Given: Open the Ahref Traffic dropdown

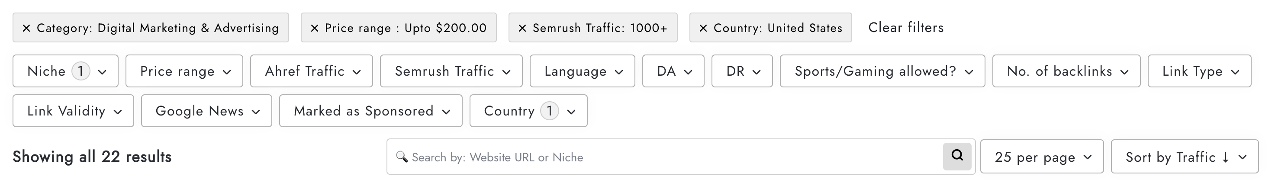Looking at the screenshot, I should pyautogui.click(x=311, y=71).
